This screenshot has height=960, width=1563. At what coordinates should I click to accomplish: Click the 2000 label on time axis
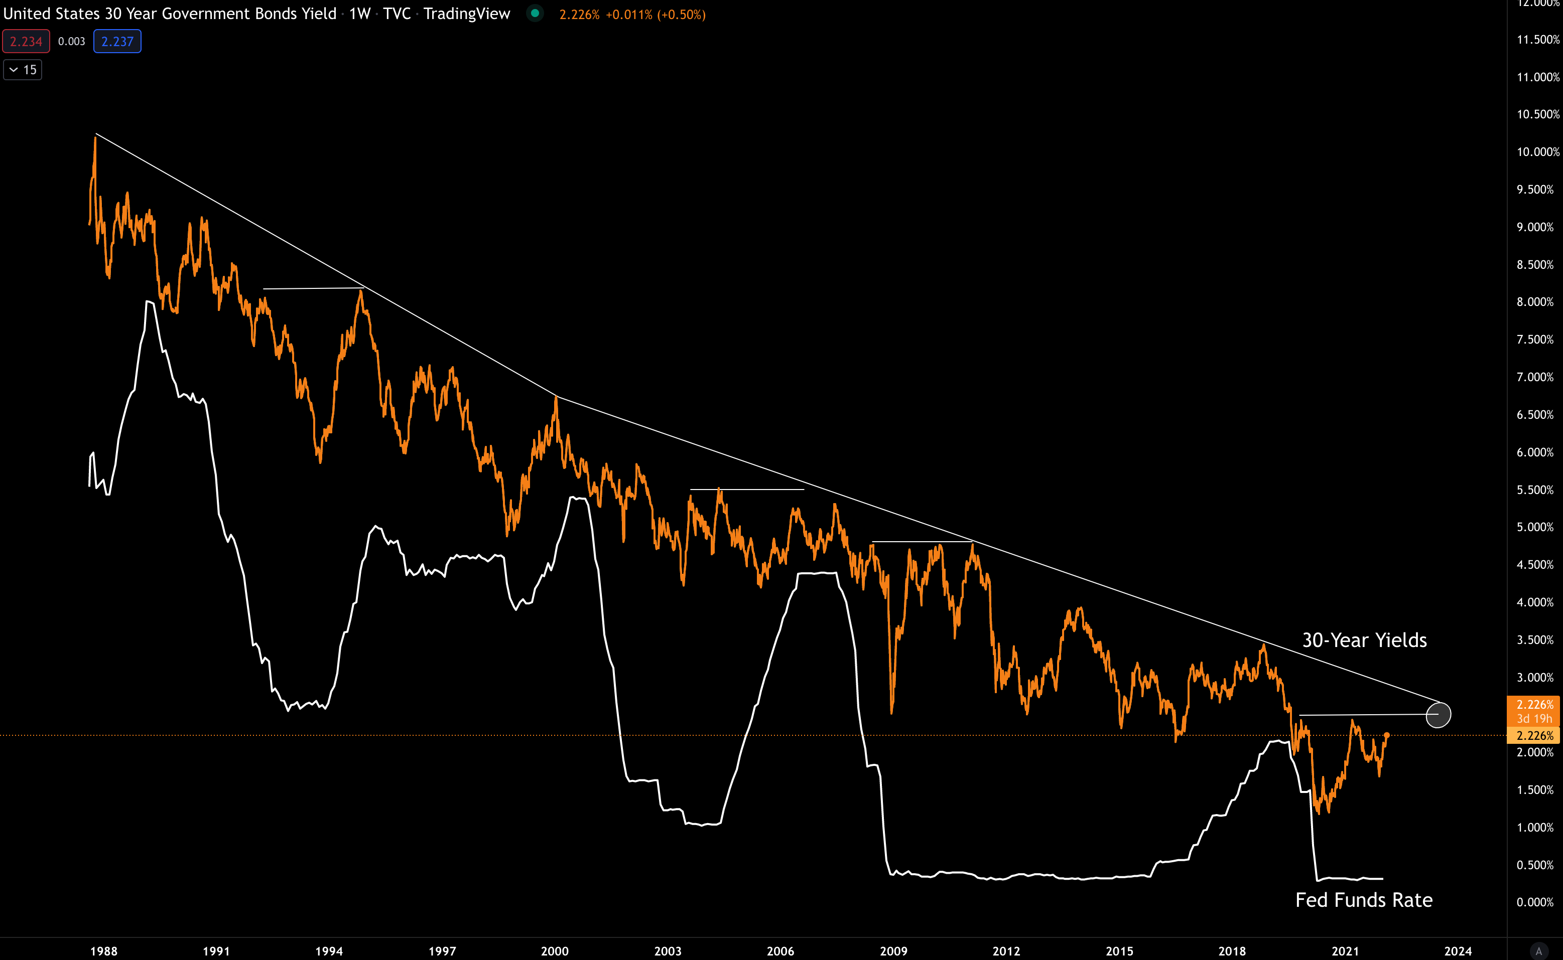[x=555, y=950]
